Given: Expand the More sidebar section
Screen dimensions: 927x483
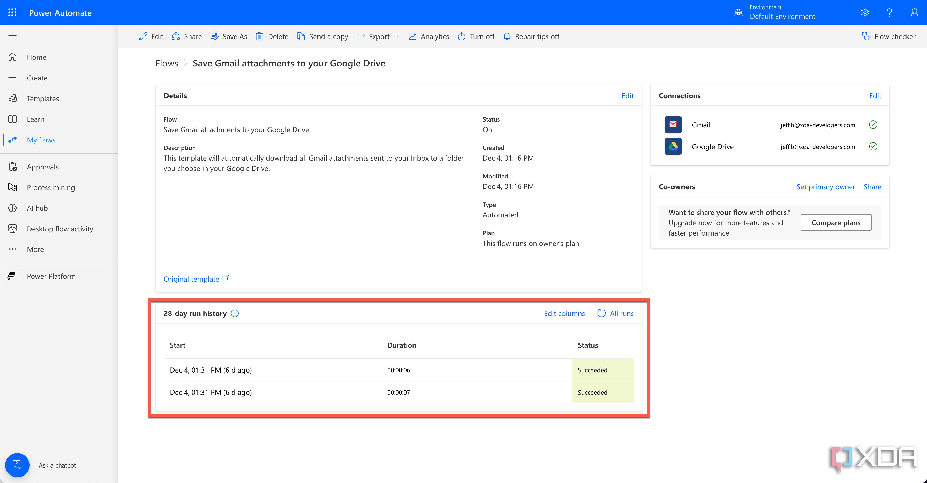Looking at the screenshot, I should click(35, 249).
